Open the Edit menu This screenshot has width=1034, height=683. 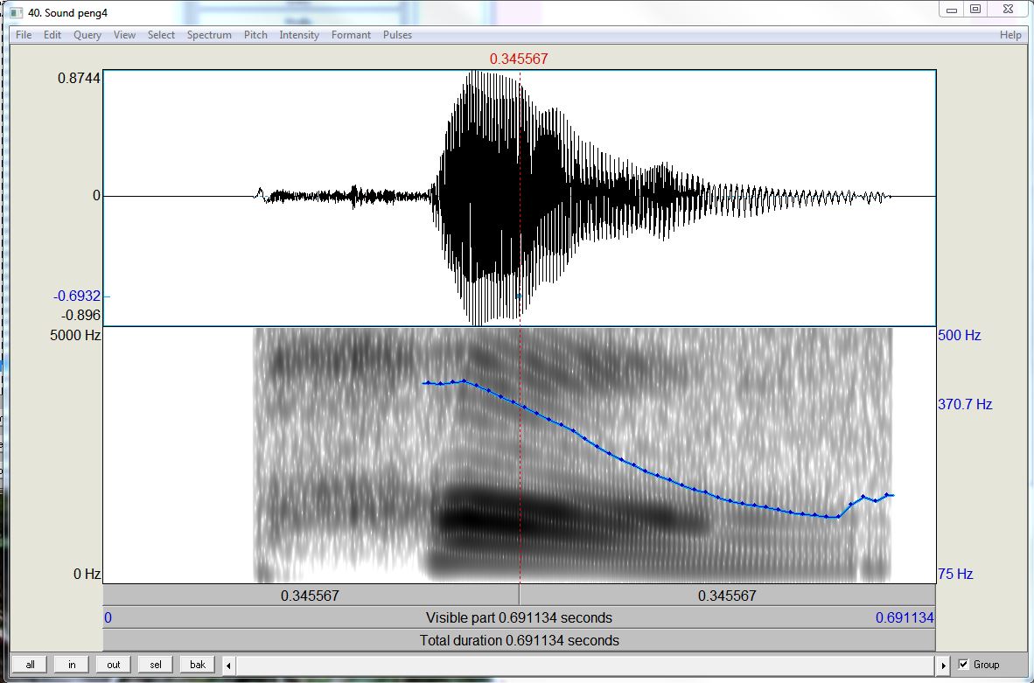[x=52, y=35]
